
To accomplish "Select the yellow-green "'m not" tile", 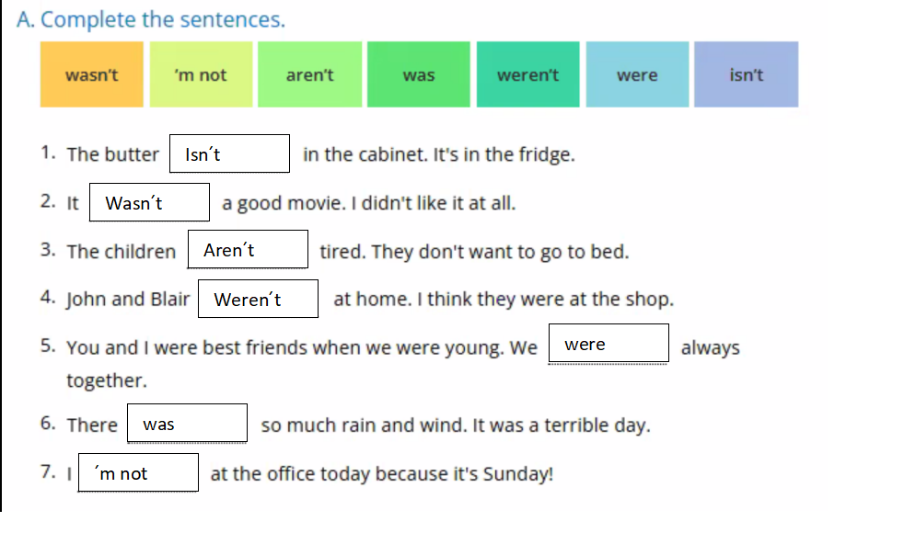I will pyautogui.click(x=201, y=75).
